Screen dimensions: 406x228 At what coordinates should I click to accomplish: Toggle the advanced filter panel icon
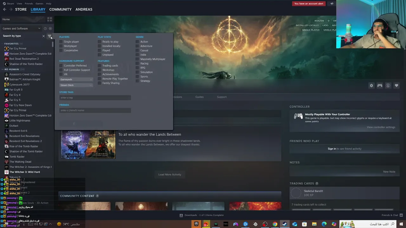pos(49,36)
